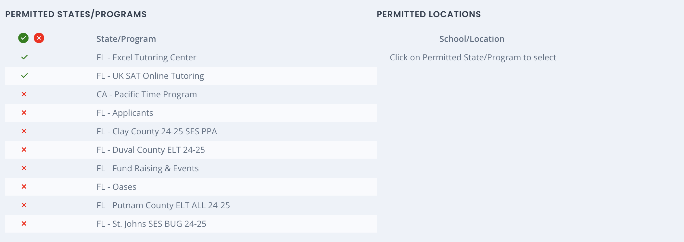Toggle red X for CA Pacific Time Program
Screen dimensions: 684x242
tap(24, 94)
